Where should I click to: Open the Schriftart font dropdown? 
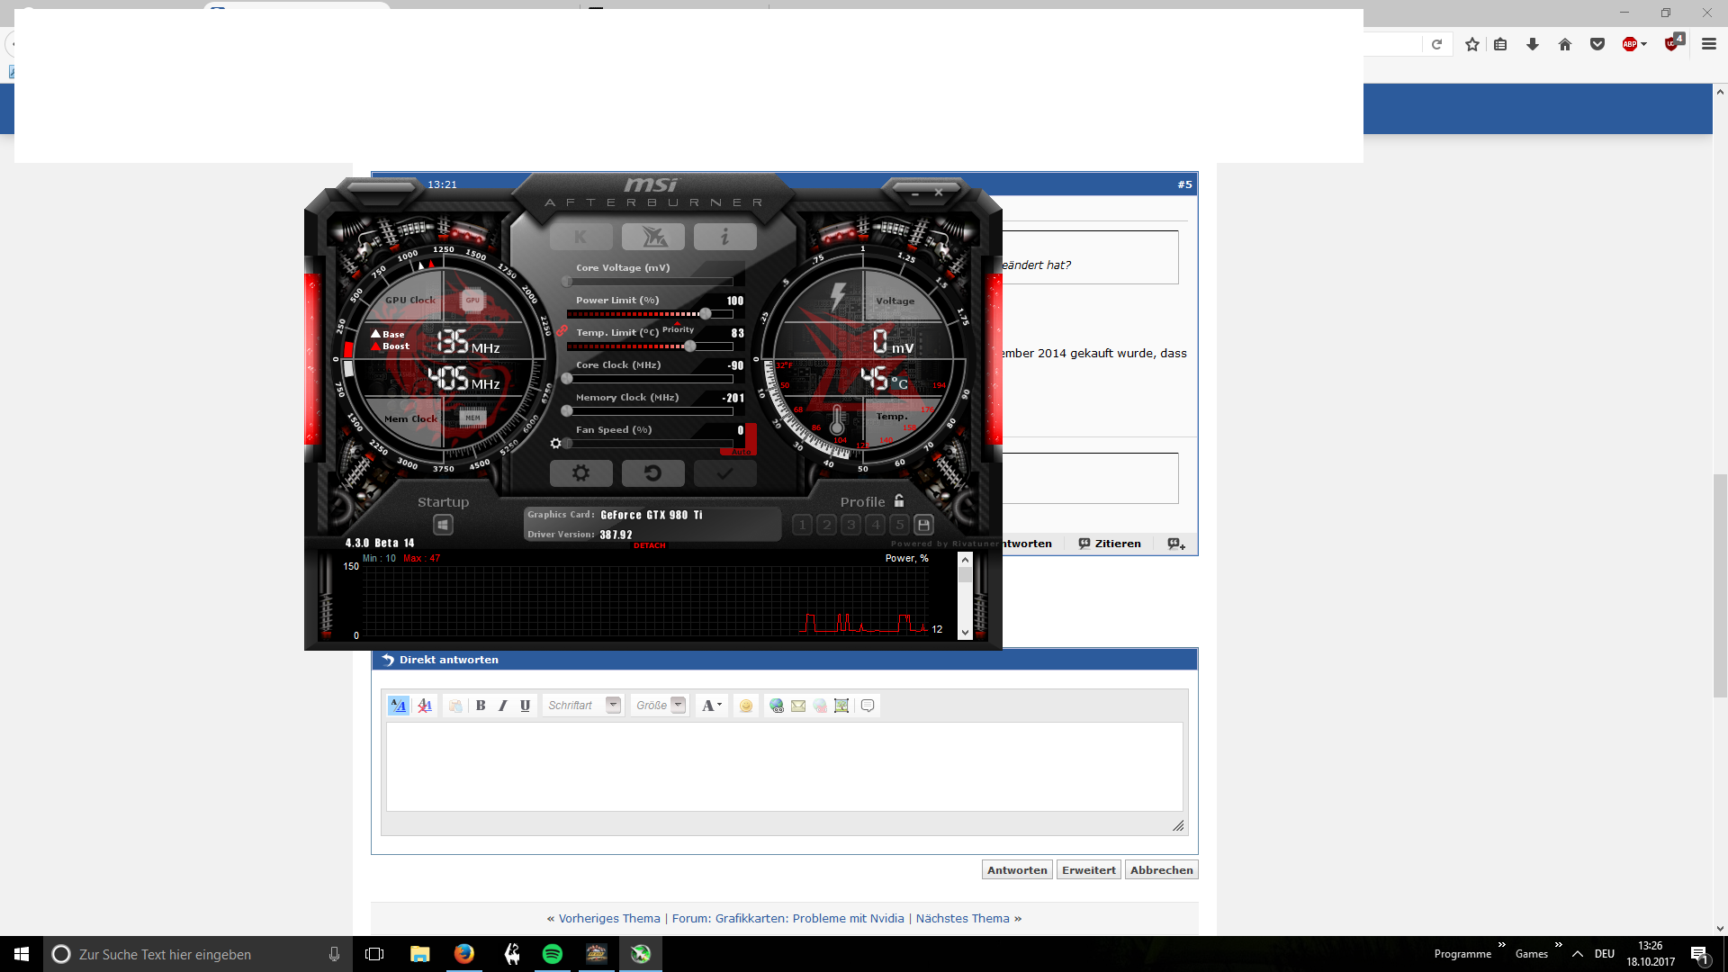pyautogui.click(x=613, y=706)
